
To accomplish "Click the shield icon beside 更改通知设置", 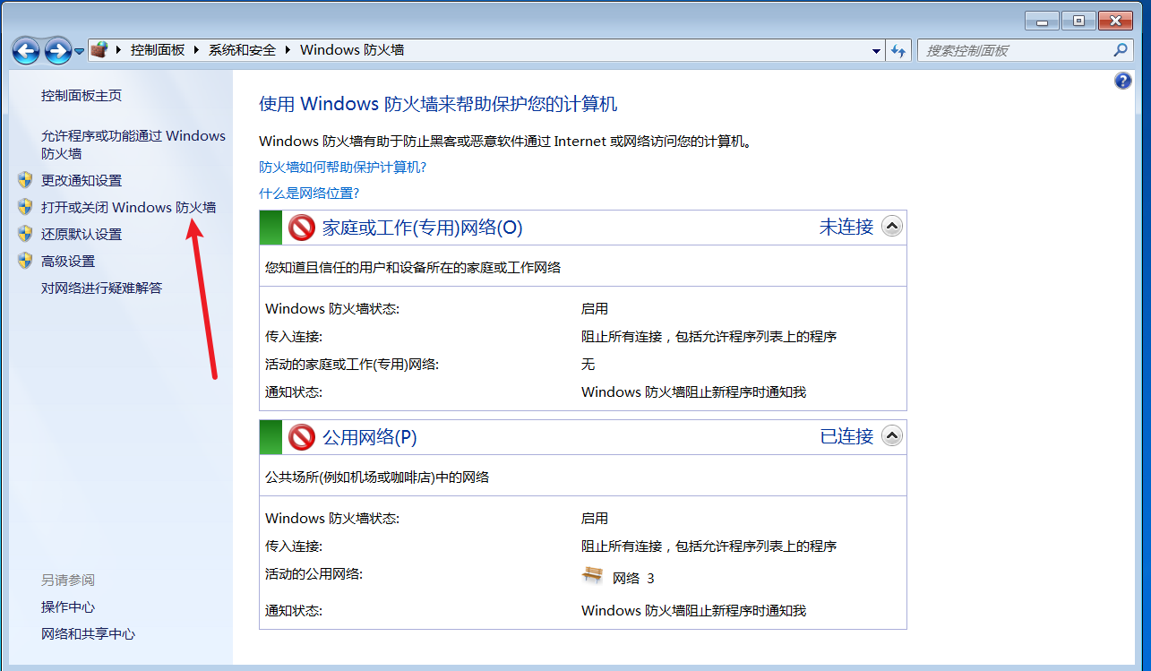I will coord(25,180).
